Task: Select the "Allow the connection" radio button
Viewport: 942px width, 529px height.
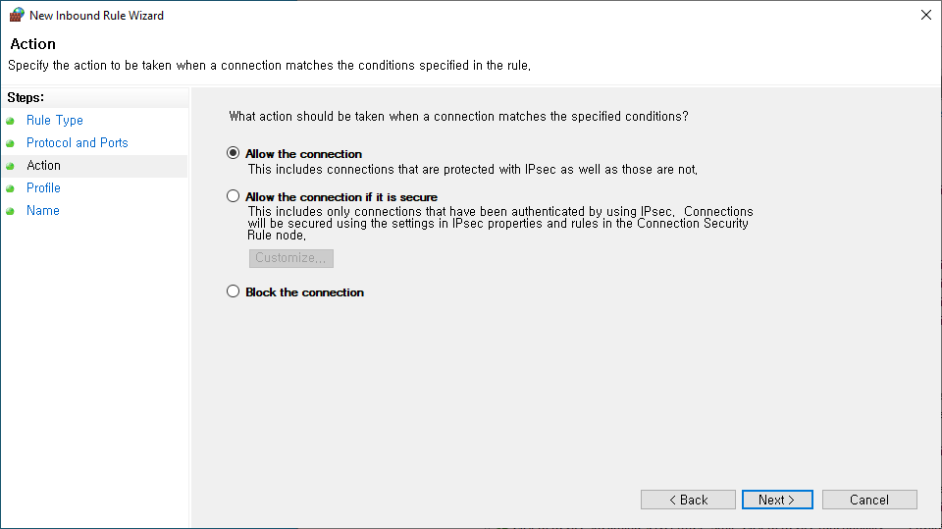Action: 233,153
